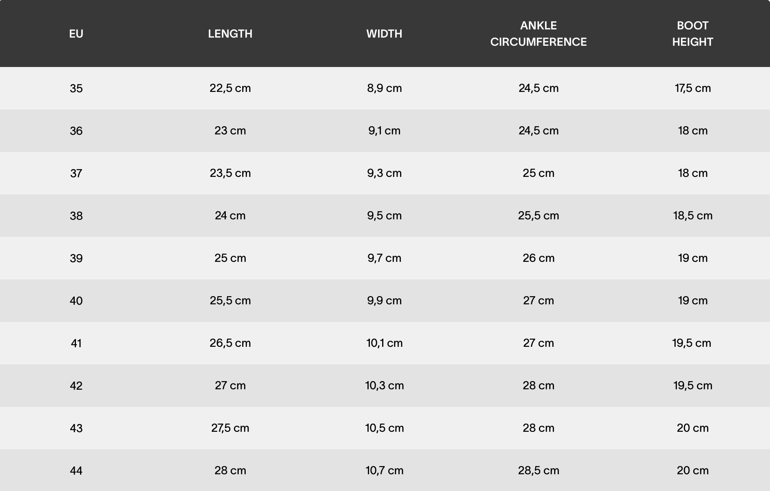Click the 9,7 cm width value
This screenshot has height=491, width=770.
384,258
